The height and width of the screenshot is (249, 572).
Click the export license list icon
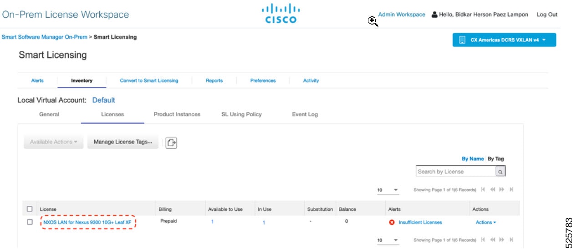point(171,142)
